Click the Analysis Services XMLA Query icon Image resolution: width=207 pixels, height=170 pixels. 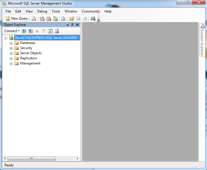click(55, 18)
